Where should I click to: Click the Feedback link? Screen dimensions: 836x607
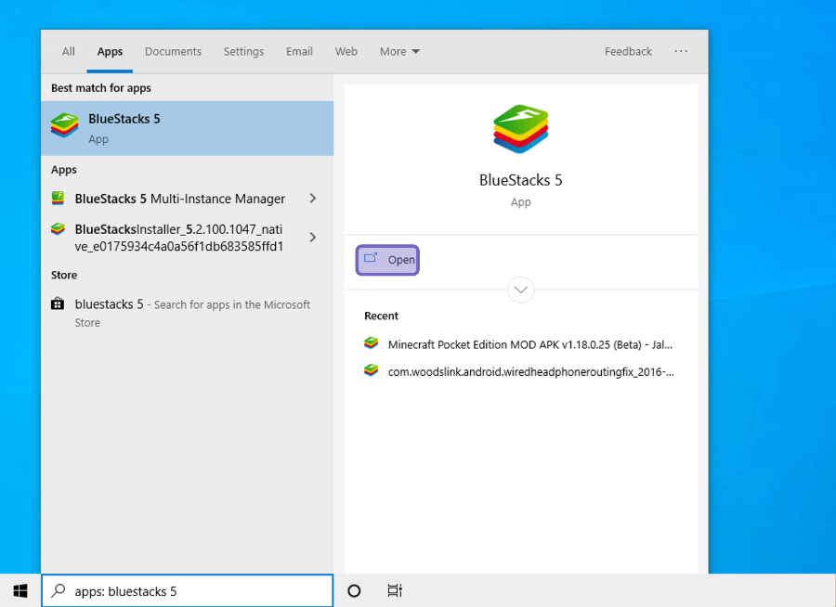(628, 52)
